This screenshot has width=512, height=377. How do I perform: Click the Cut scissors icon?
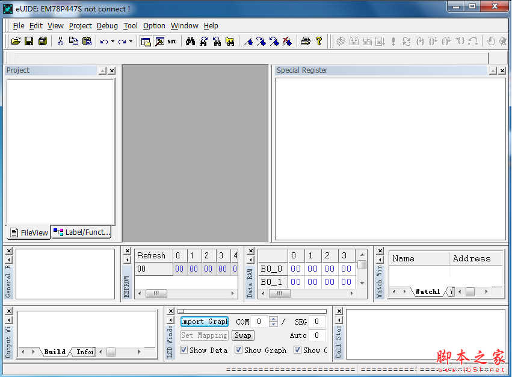[x=60, y=41]
